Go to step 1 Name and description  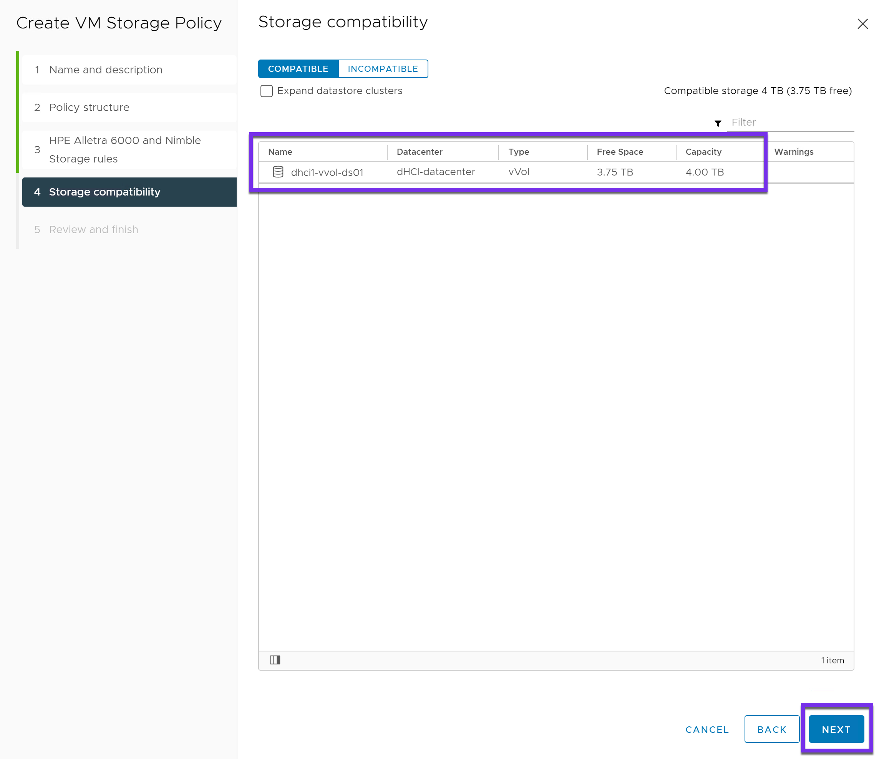point(106,70)
